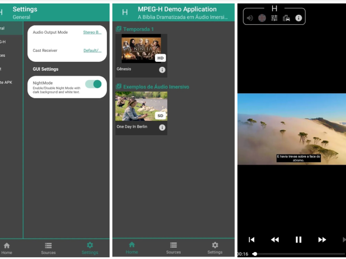Play the Gênesis A Bíblia thumbnail

[141, 48]
